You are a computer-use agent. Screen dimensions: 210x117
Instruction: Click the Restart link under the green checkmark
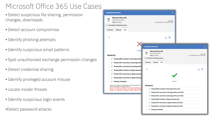[175, 81]
